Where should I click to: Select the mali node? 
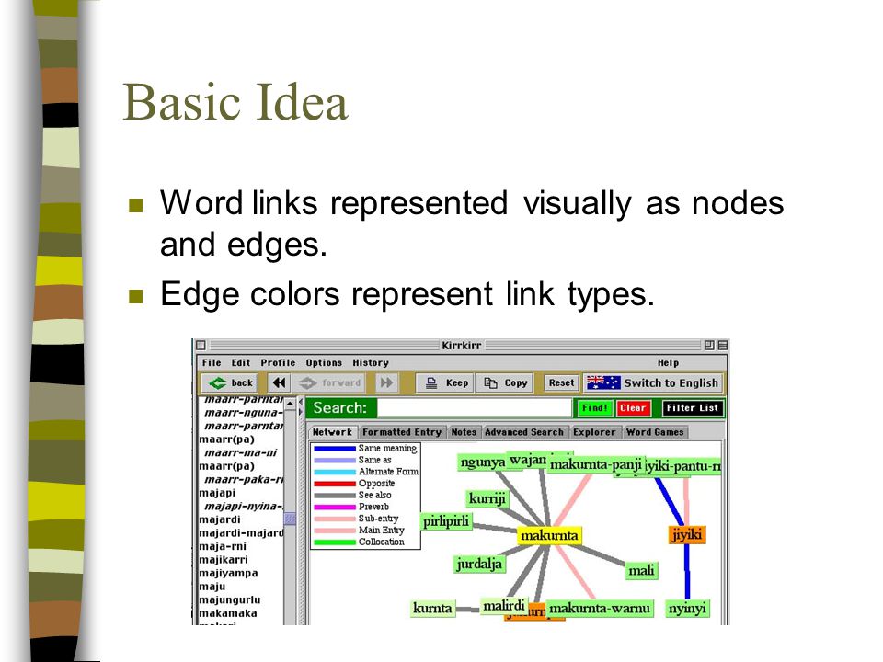point(641,571)
